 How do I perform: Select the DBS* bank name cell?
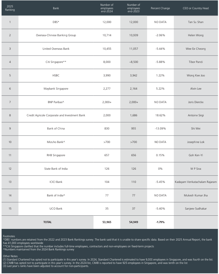[56, 22]
